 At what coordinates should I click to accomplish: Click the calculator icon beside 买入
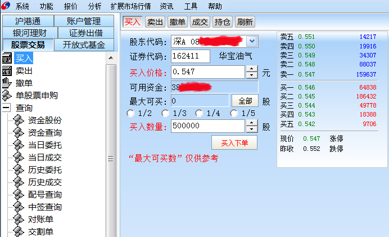click(7, 58)
